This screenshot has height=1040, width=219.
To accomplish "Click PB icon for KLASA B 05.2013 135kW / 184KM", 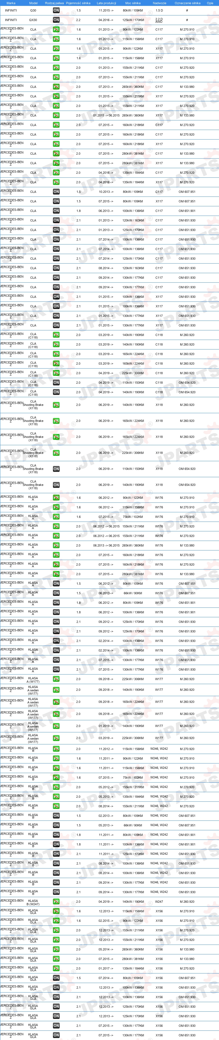I will [56, 797].
